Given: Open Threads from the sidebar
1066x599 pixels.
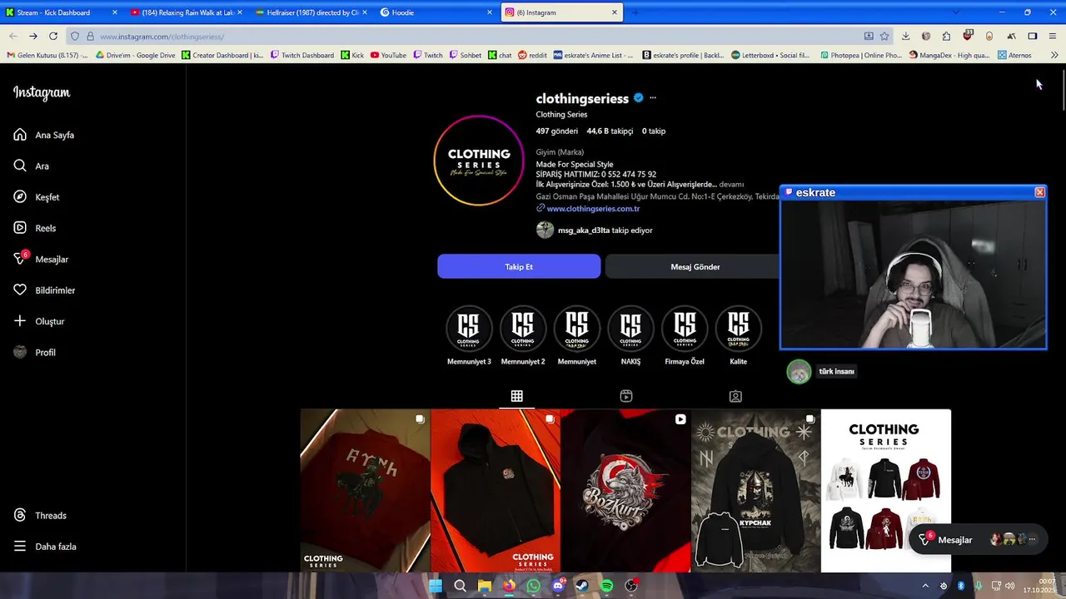Looking at the screenshot, I should pos(40,516).
